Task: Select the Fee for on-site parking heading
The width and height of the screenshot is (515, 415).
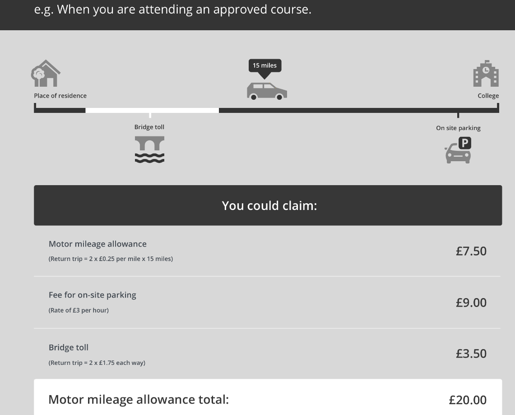Action: [93, 295]
